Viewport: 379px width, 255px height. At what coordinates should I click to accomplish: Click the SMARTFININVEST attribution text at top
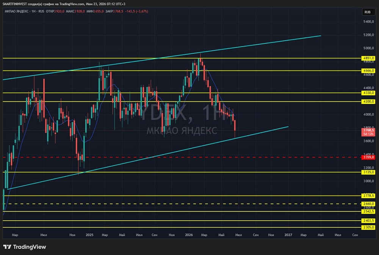64,4
